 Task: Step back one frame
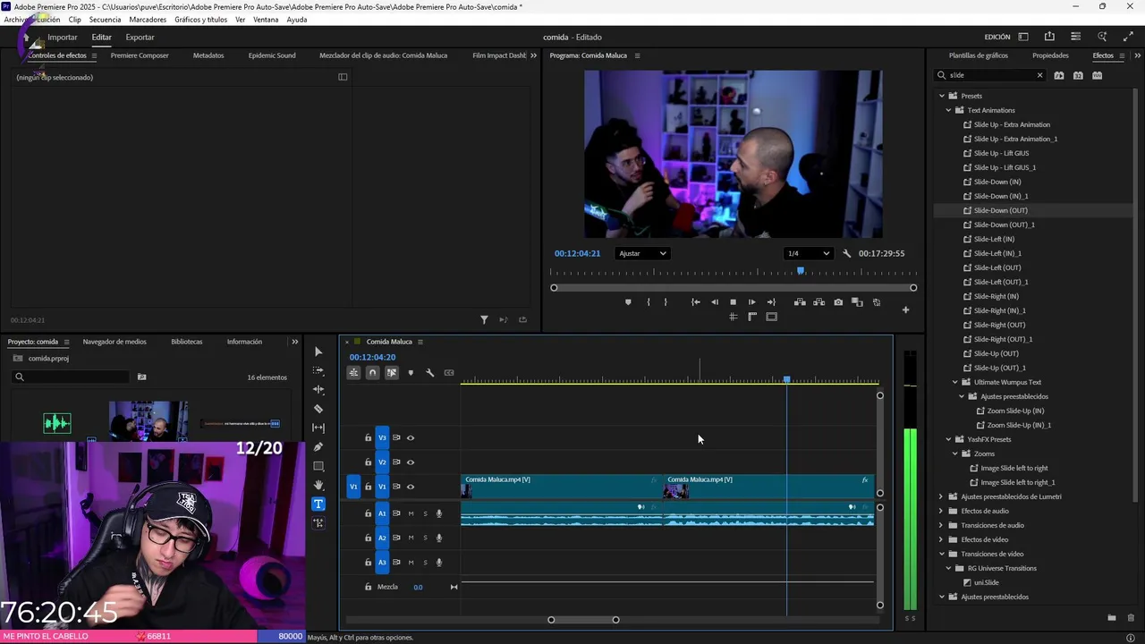[x=714, y=302]
